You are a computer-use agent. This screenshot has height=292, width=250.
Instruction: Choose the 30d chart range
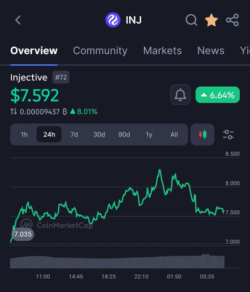tap(99, 134)
